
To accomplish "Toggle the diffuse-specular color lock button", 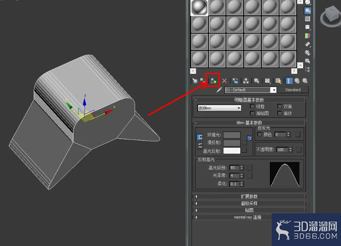I will pyautogui.click(x=200, y=145).
